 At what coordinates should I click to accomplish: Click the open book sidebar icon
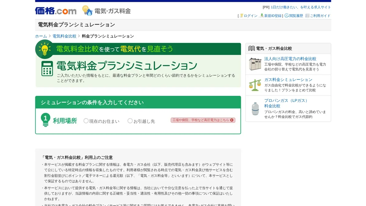tap(252, 49)
